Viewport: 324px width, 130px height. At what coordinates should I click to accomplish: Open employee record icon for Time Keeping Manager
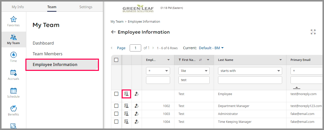[x=126, y=122]
